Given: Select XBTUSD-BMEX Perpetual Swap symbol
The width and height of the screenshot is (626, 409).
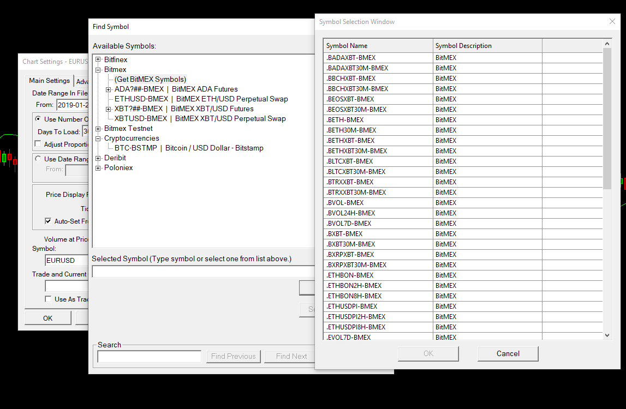Looking at the screenshot, I should pos(200,118).
